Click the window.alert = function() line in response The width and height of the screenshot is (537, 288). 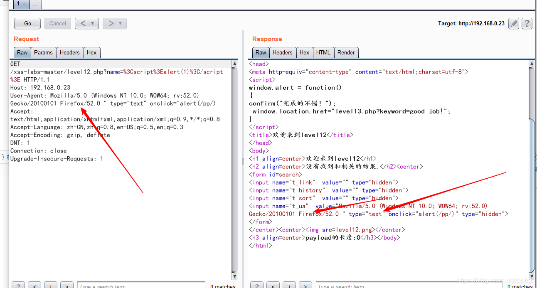coord(295,88)
